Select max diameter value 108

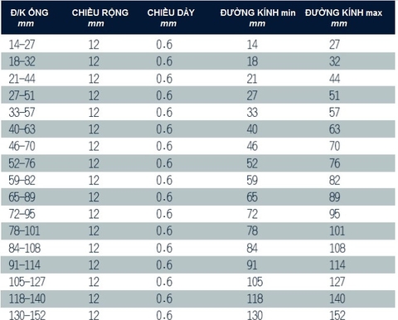[337, 248]
